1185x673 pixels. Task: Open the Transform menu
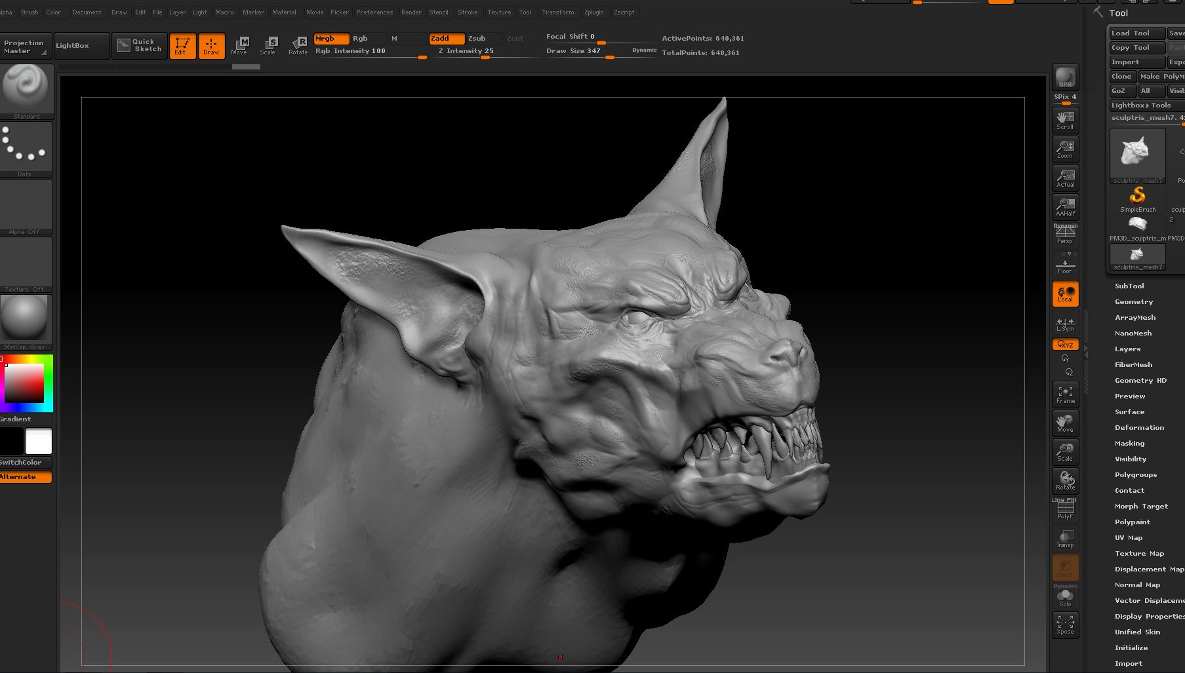(x=557, y=12)
